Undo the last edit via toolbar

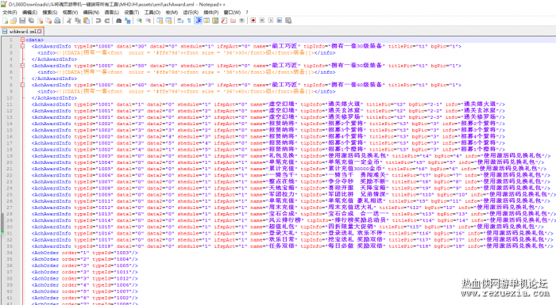tap(98, 21)
